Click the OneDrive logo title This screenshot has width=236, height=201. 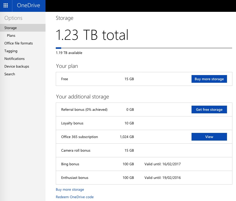point(29,5)
